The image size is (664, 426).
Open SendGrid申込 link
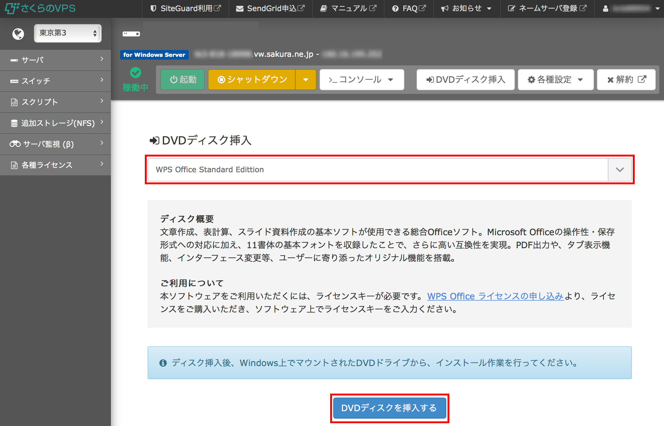[270, 8]
